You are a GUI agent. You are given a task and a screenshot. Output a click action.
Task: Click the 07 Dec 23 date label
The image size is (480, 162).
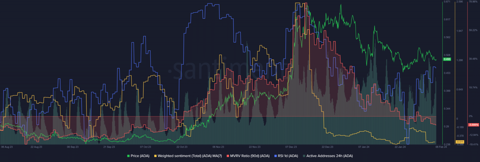291,147
